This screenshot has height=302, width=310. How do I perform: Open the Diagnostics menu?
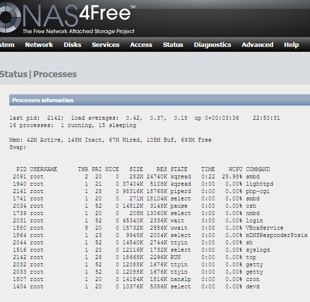tap(213, 45)
